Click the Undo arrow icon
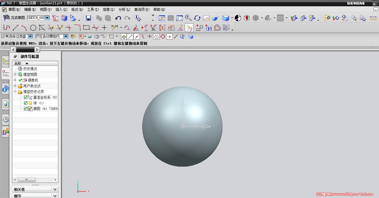The height and width of the screenshot is (198, 379). click(x=118, y=18)
